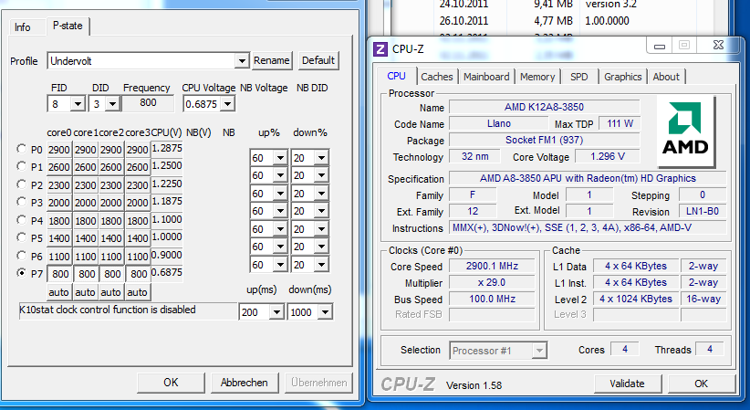The height and width of the screenshot is (410, 750).
Task: Open the down% dropdown in P6 row
Action: pos(321,265)
